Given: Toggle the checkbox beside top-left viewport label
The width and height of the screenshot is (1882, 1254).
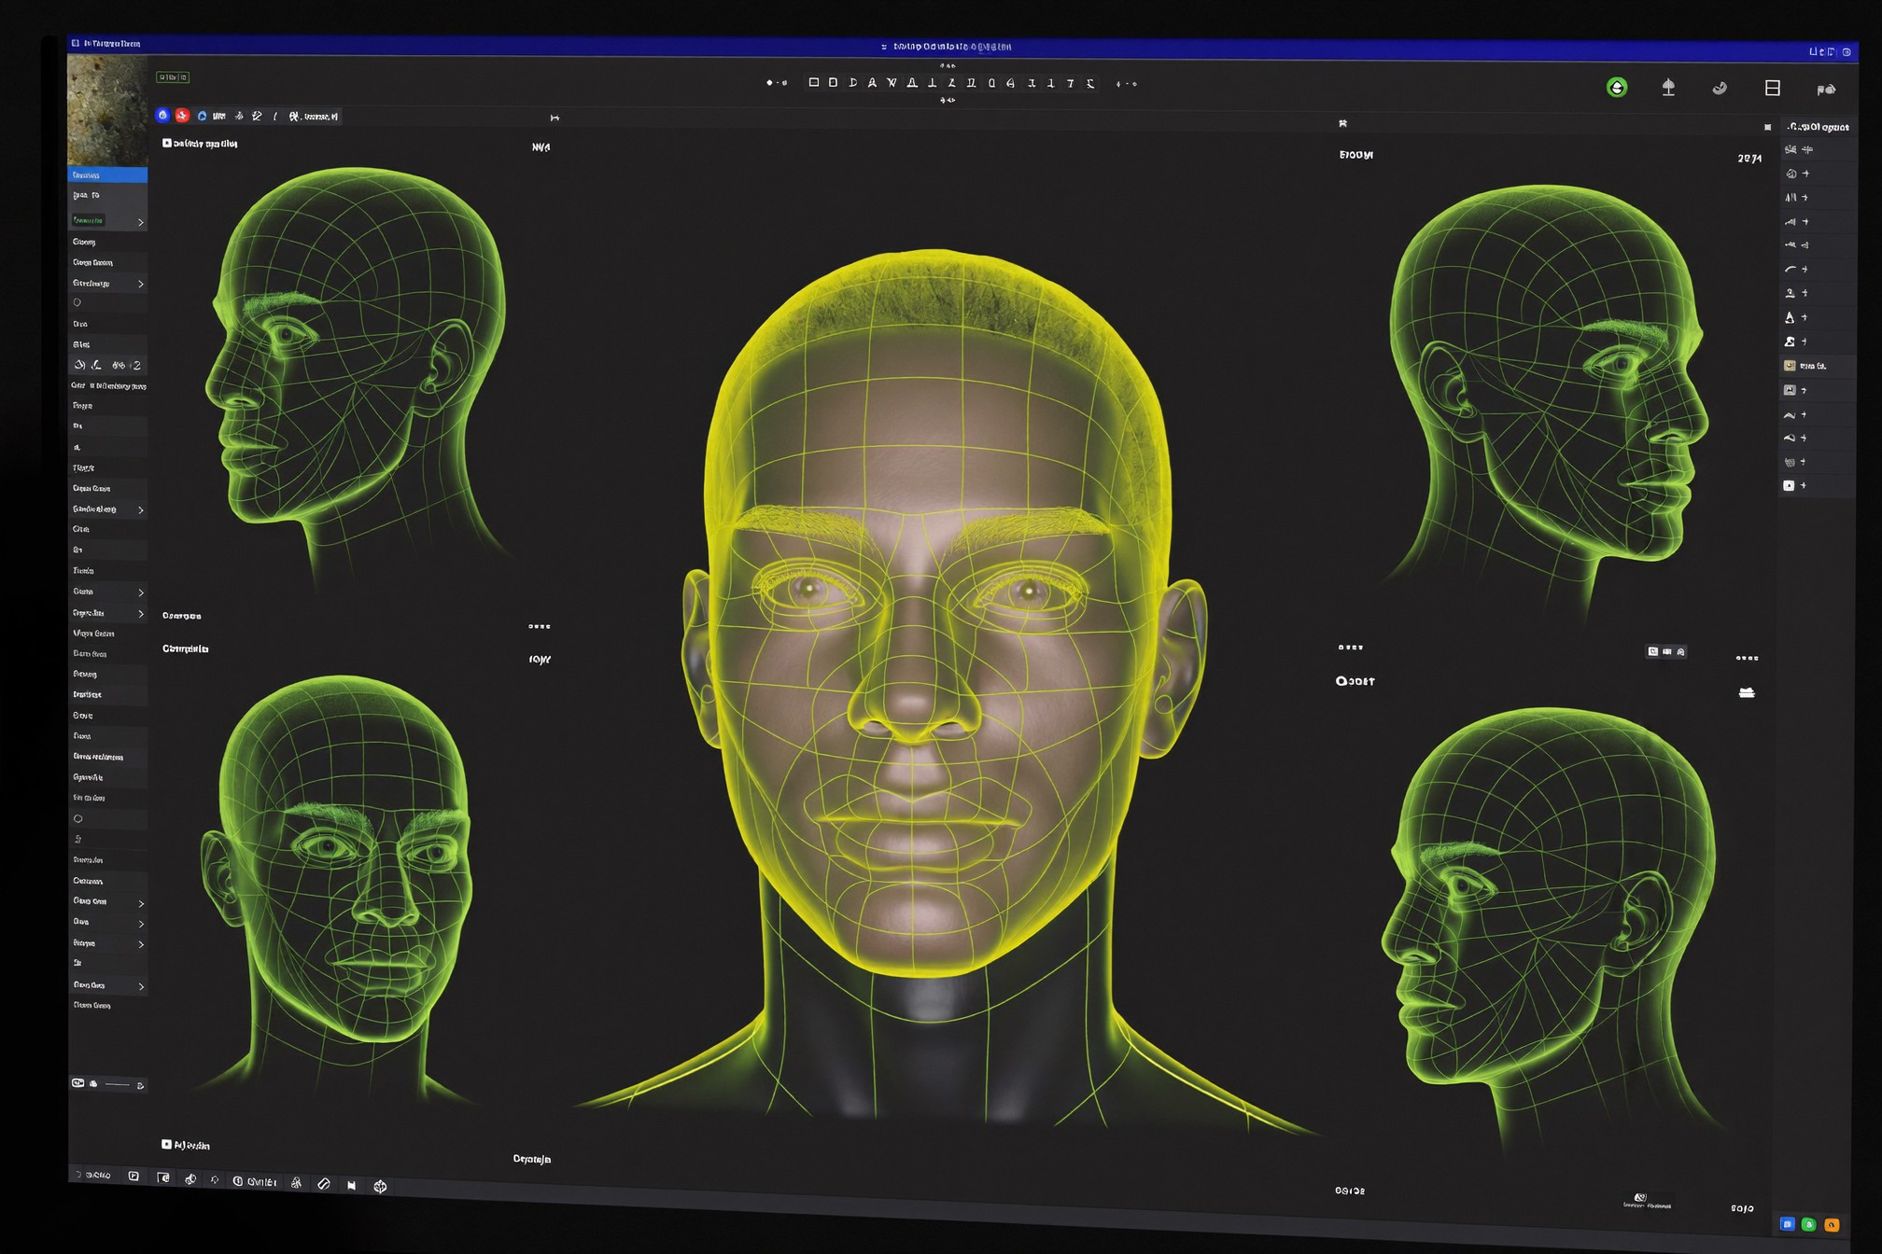Looking at the screenshot, I should [x=167, y=143].
